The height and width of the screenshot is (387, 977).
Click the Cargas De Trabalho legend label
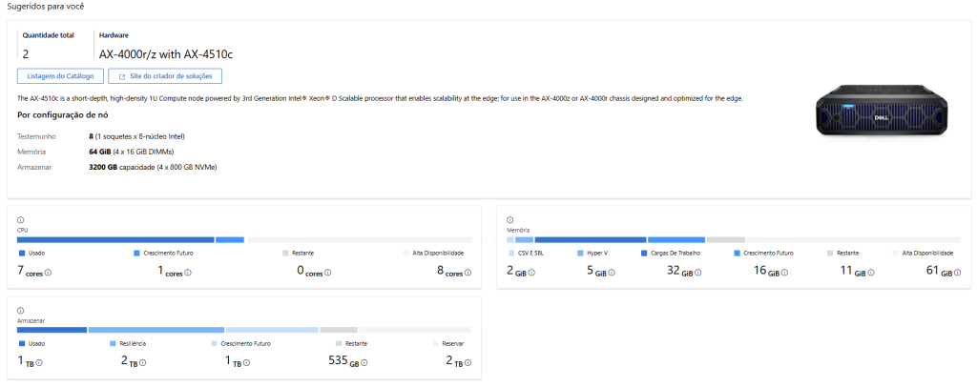tap(676, 254)
